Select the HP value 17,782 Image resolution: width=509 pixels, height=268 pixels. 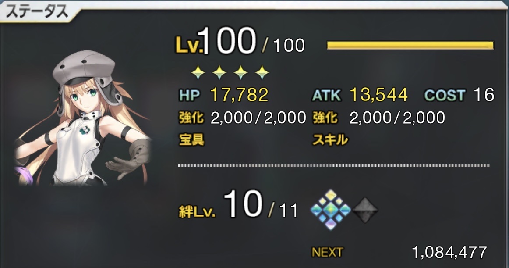(239, 95)
